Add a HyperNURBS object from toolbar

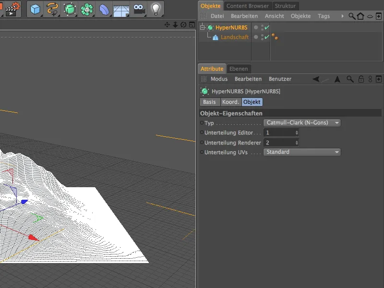click(70, 9)
